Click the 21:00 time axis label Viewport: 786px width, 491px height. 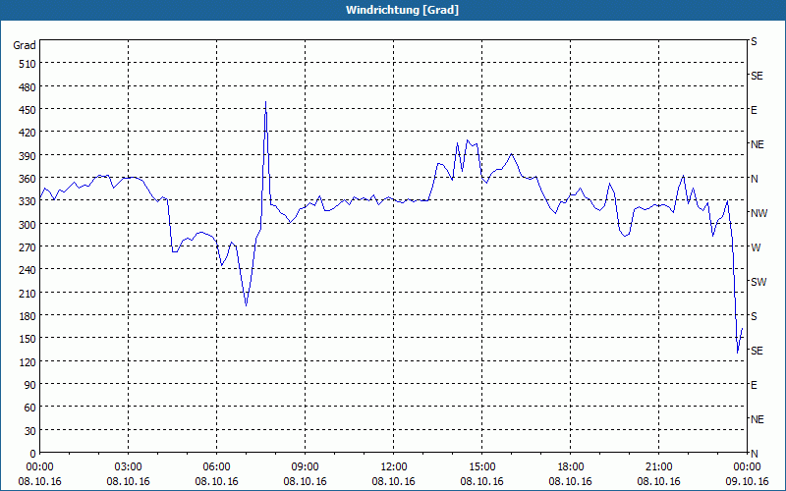658,467
